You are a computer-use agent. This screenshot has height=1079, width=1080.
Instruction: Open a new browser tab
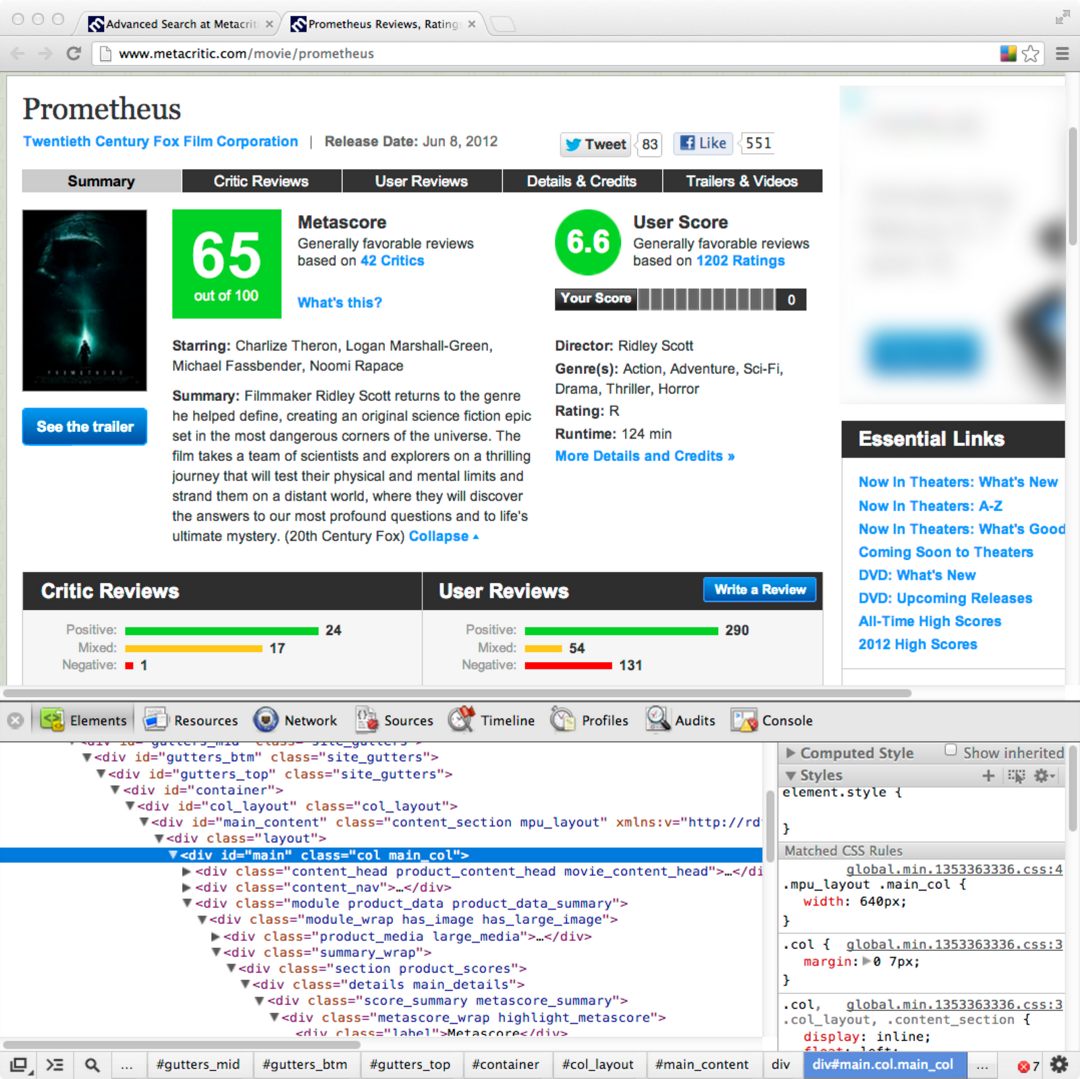pyautogui.click(x=502, y=25)
